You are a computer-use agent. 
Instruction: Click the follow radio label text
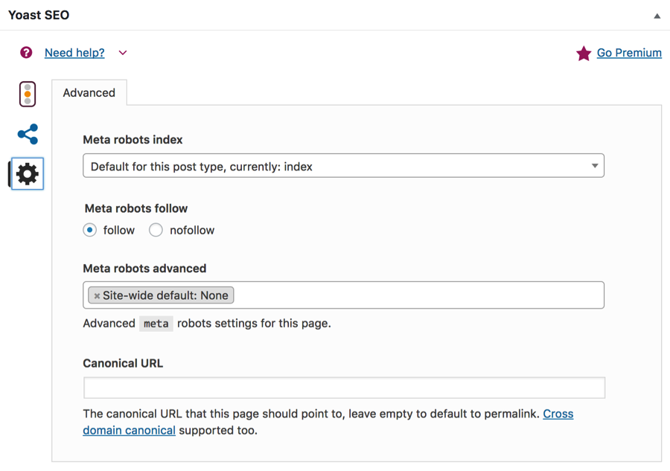tap(119, 230)
